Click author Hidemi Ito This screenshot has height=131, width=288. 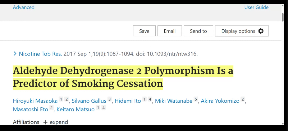click(x=128, y=101)
